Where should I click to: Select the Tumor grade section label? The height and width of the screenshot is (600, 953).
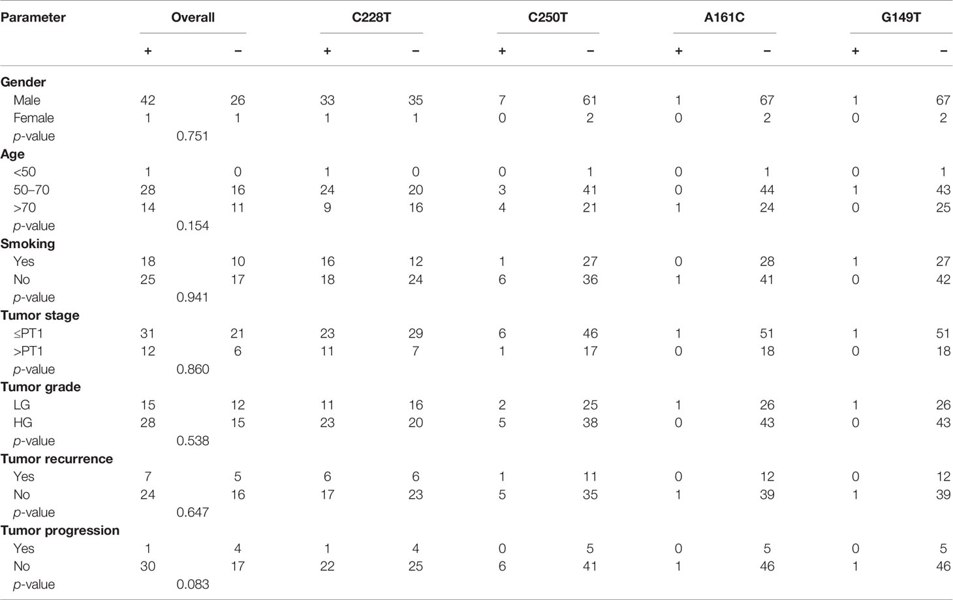coord(40,387)
